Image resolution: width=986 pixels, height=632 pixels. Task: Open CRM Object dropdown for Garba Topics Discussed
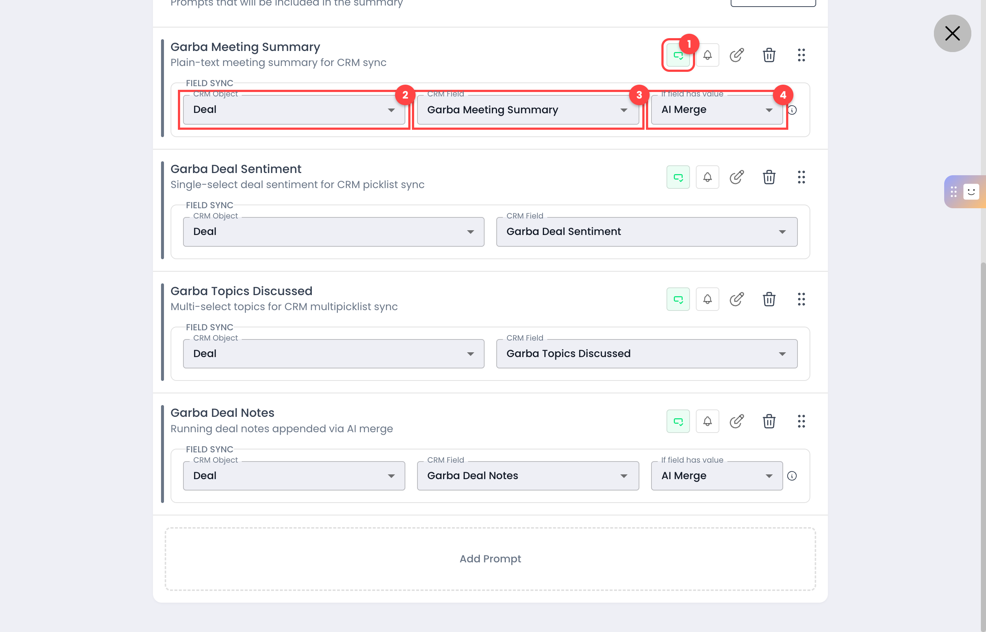point(333,354)
